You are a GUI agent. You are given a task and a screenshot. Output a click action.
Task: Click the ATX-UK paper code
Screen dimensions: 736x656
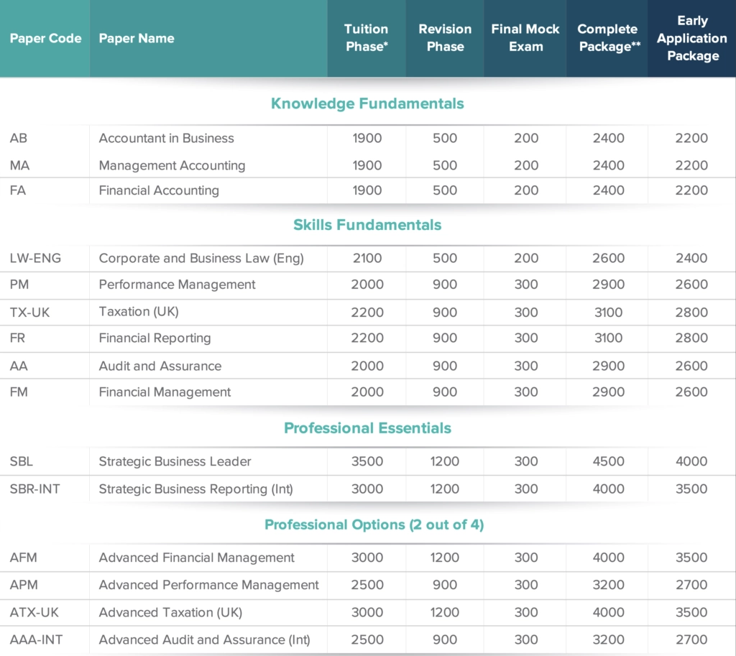(33, 612)
